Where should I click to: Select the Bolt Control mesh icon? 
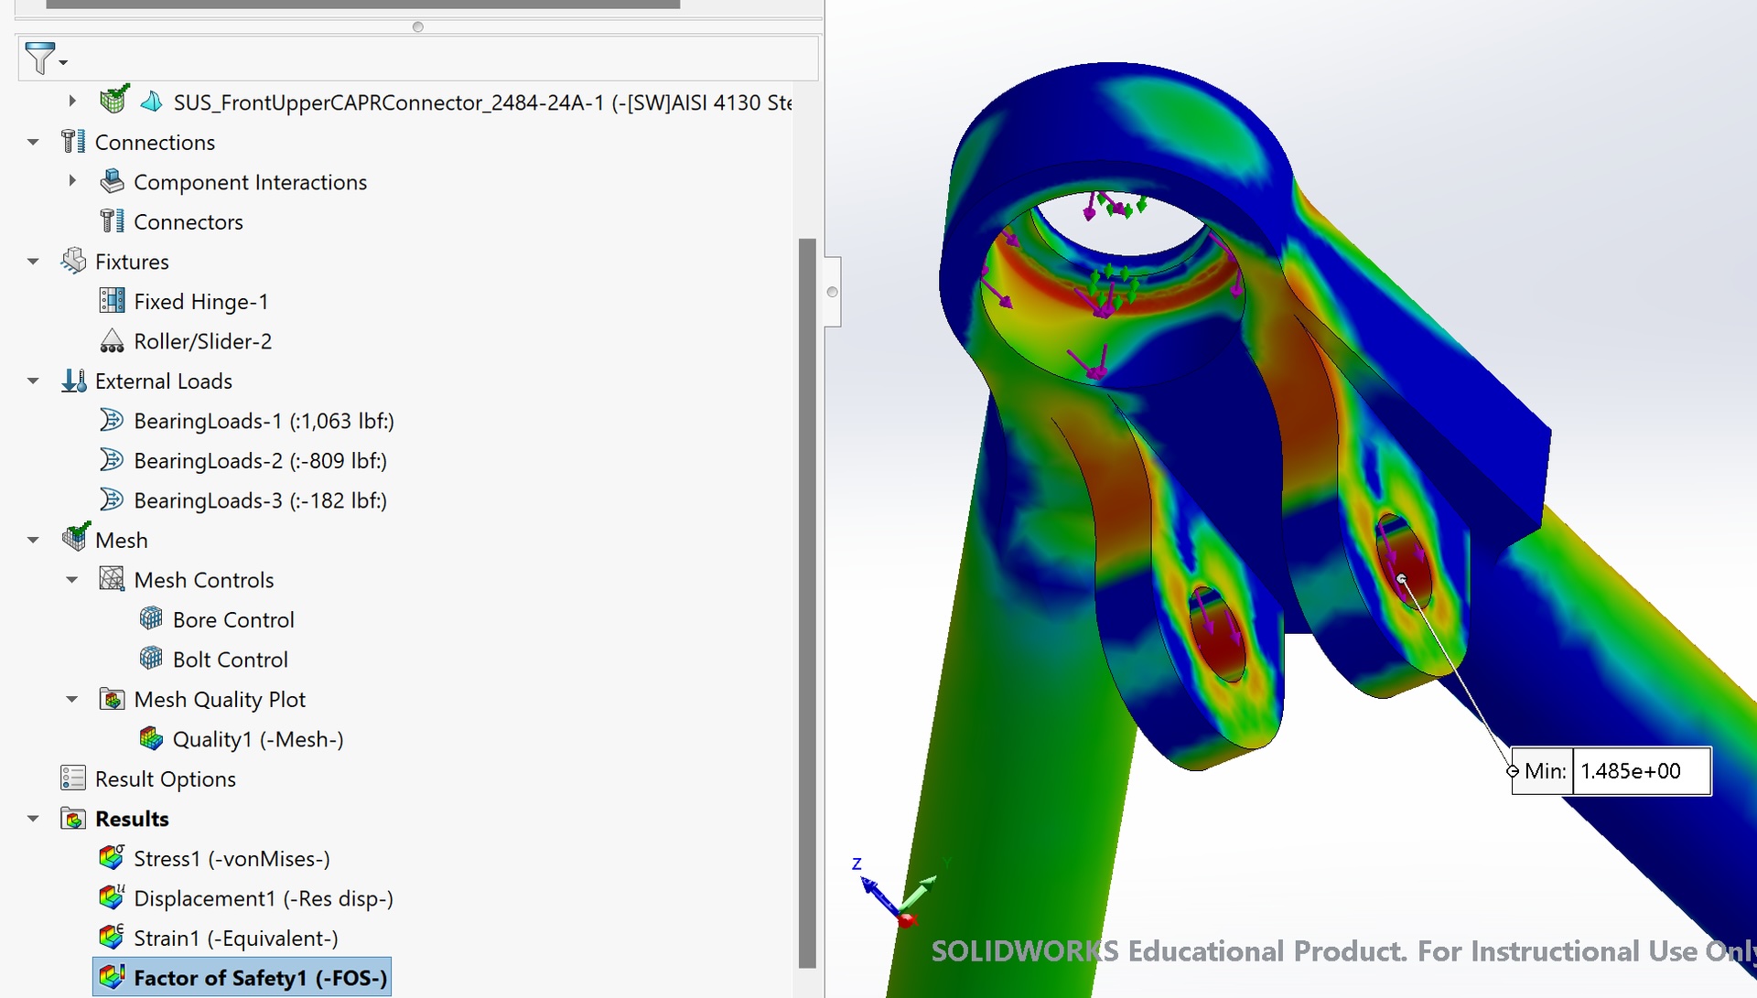pos(151,659)
